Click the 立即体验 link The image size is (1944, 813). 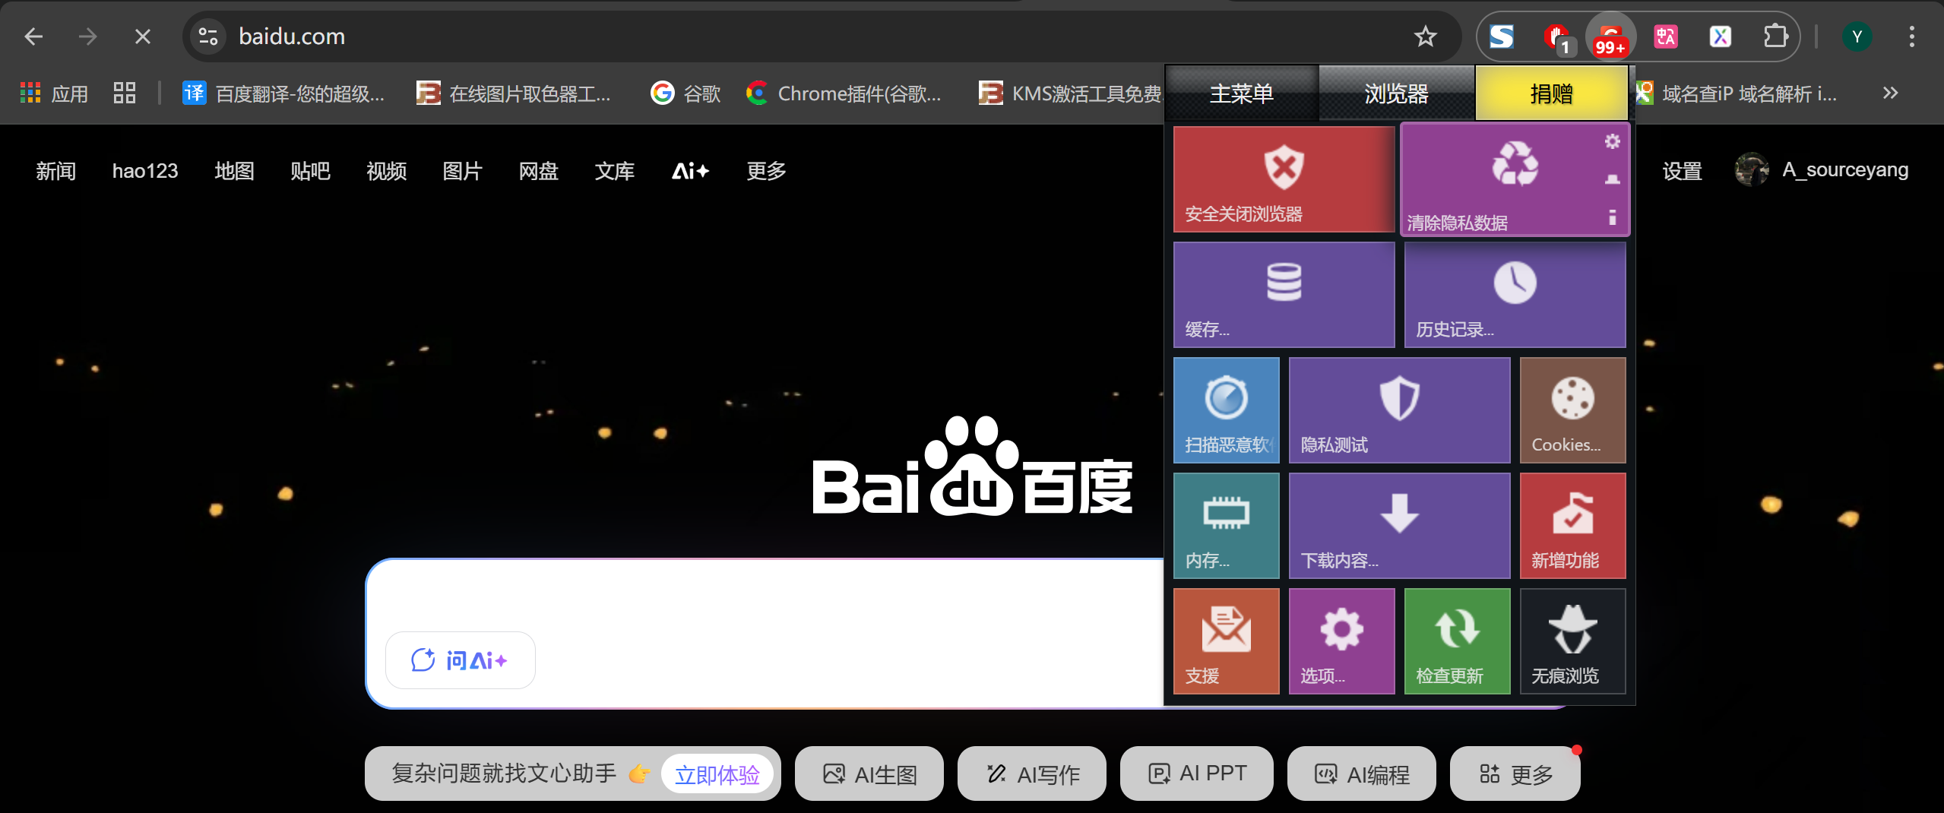(x=717, y=773)
